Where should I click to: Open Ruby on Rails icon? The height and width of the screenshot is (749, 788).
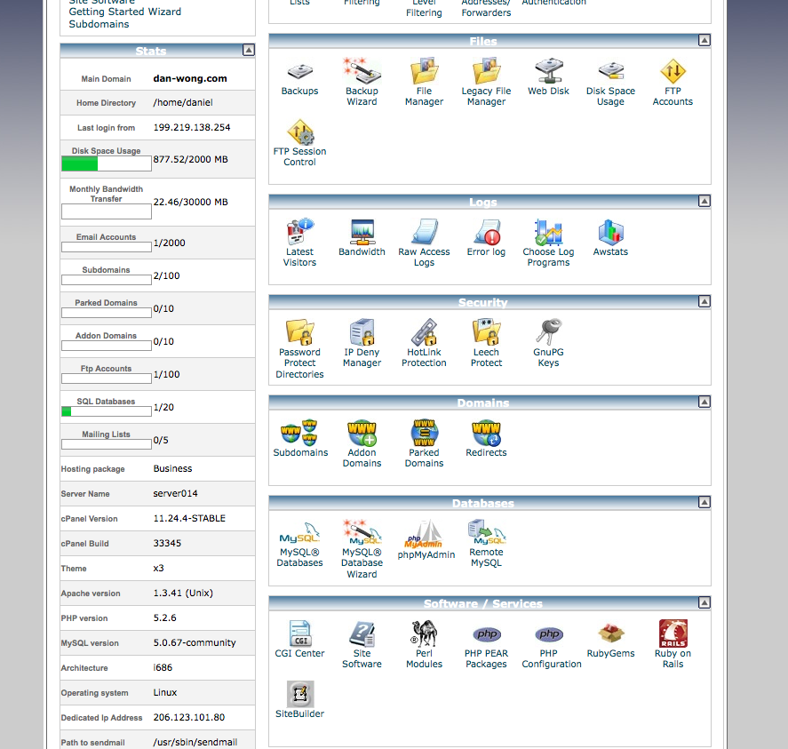pyautogui.click(x=673, y=633)
